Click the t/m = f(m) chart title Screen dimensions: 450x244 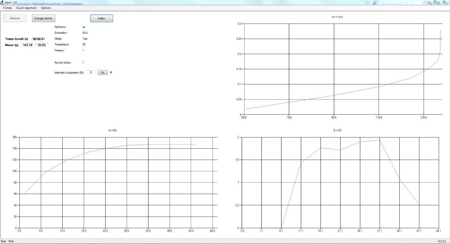pyautogui.click(x=337, y=17)
